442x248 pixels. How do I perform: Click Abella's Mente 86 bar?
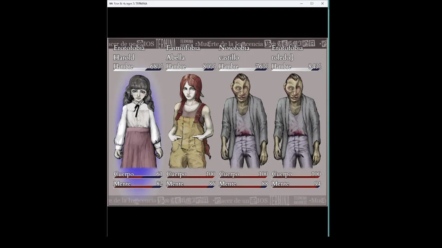click(191, 184)
